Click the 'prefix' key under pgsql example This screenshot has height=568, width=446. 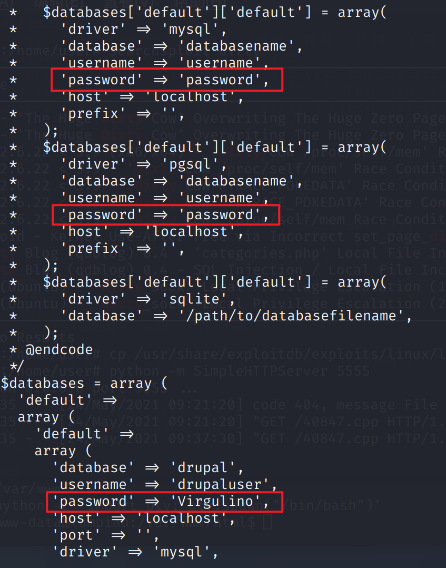pyautogui.click(x=91, y=248)
